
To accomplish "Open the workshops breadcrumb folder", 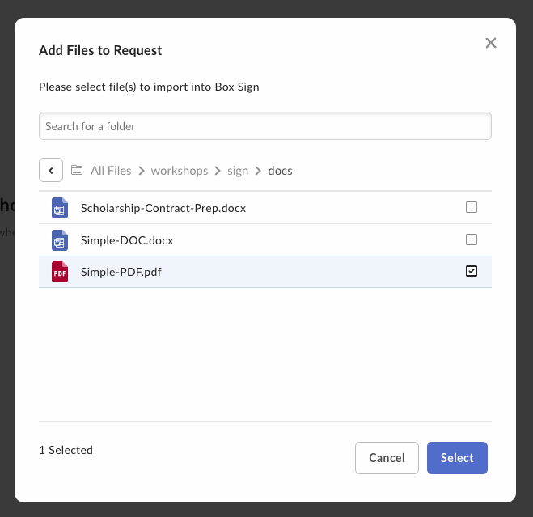I will (180, 171).
